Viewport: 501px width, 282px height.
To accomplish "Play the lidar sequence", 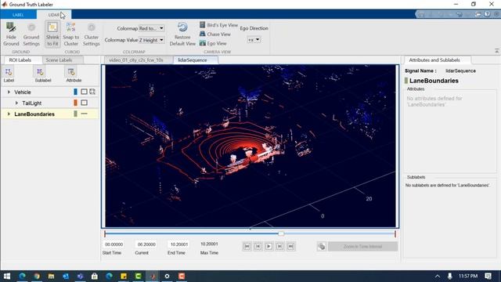I will point(269,246).
